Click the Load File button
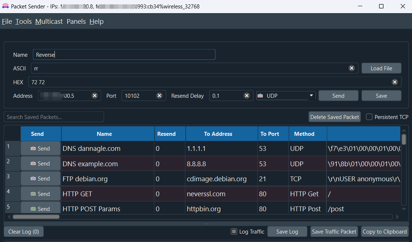 (381, 68)
